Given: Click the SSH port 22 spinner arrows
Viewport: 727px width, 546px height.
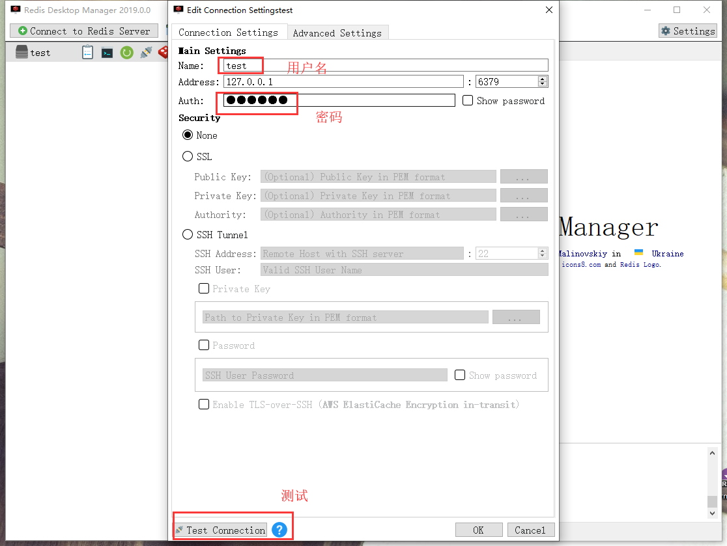Looking at the screenshot, I should click(x=543, y=253).
